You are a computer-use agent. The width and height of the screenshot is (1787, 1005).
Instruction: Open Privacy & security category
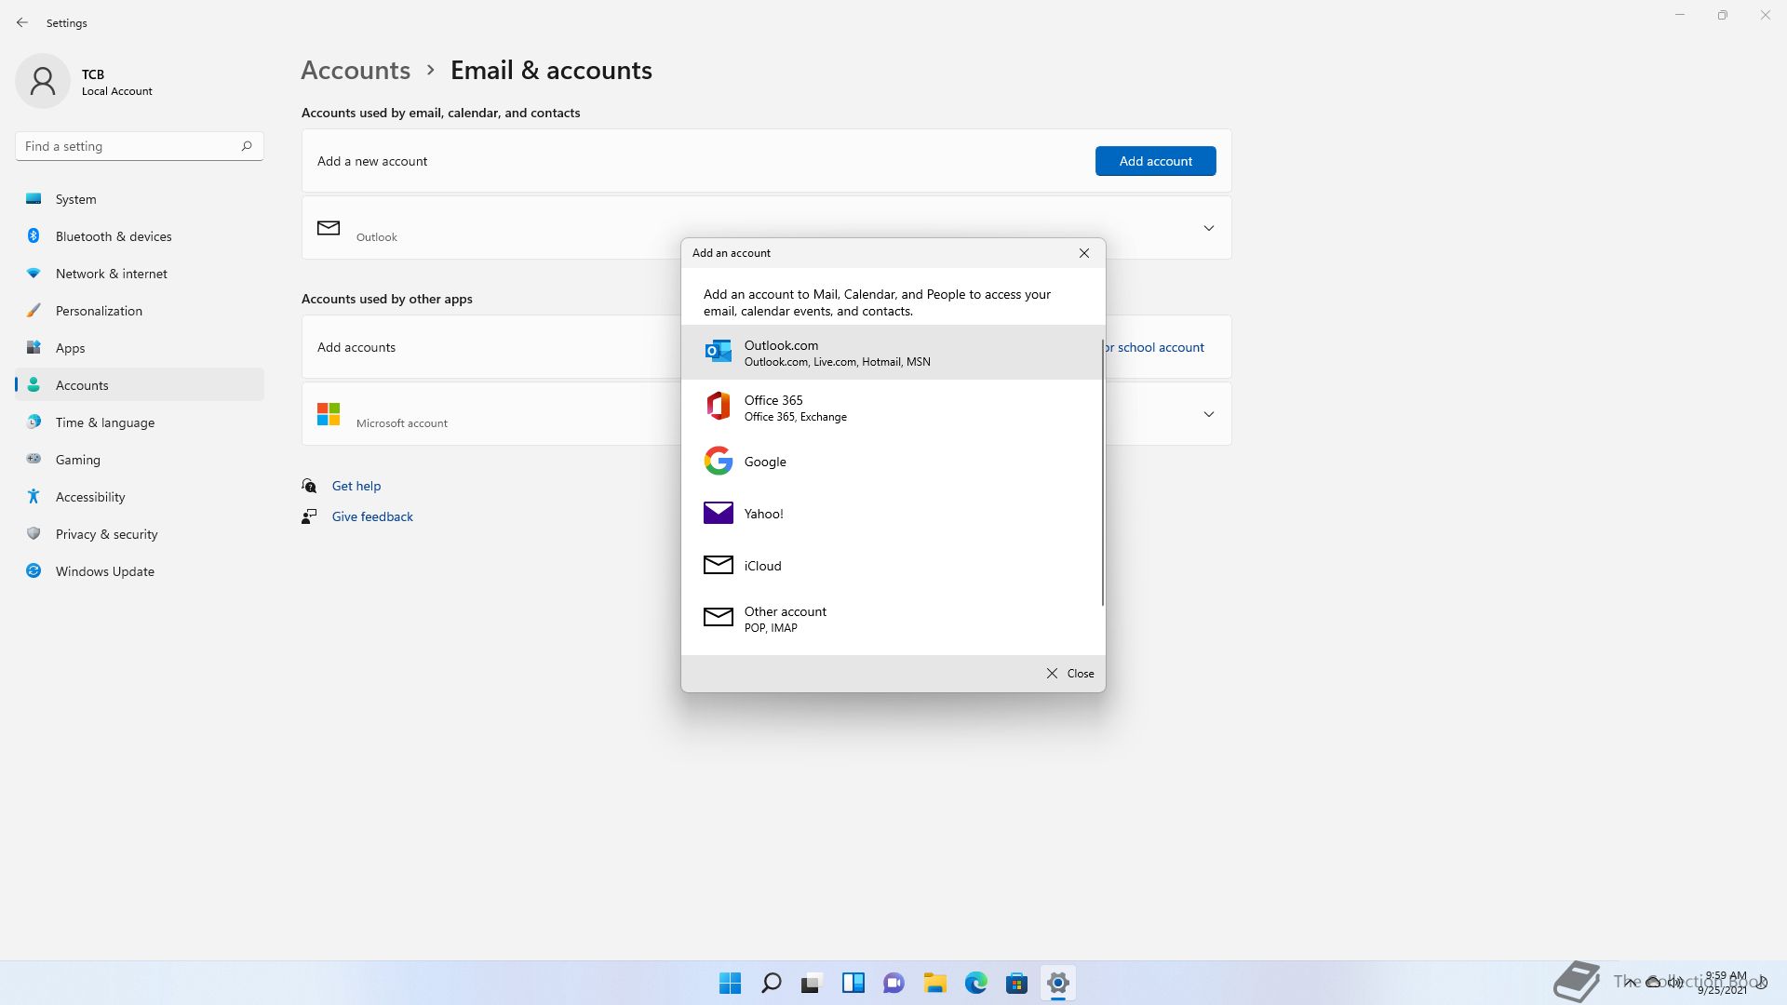[x=140, y=534]
